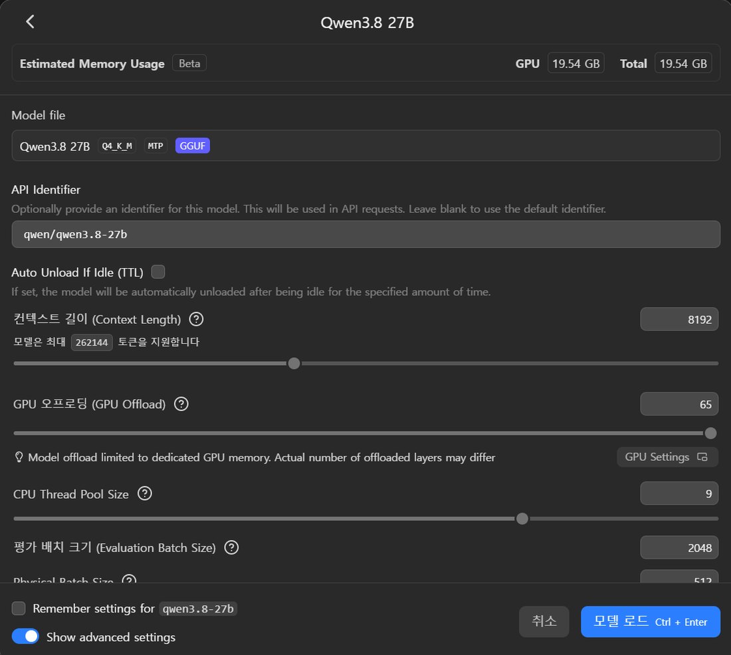This screenshot has height=655, width=731.
Task: Adjust the CPU Thread Pool Size slider
Action: coord(522,519)
